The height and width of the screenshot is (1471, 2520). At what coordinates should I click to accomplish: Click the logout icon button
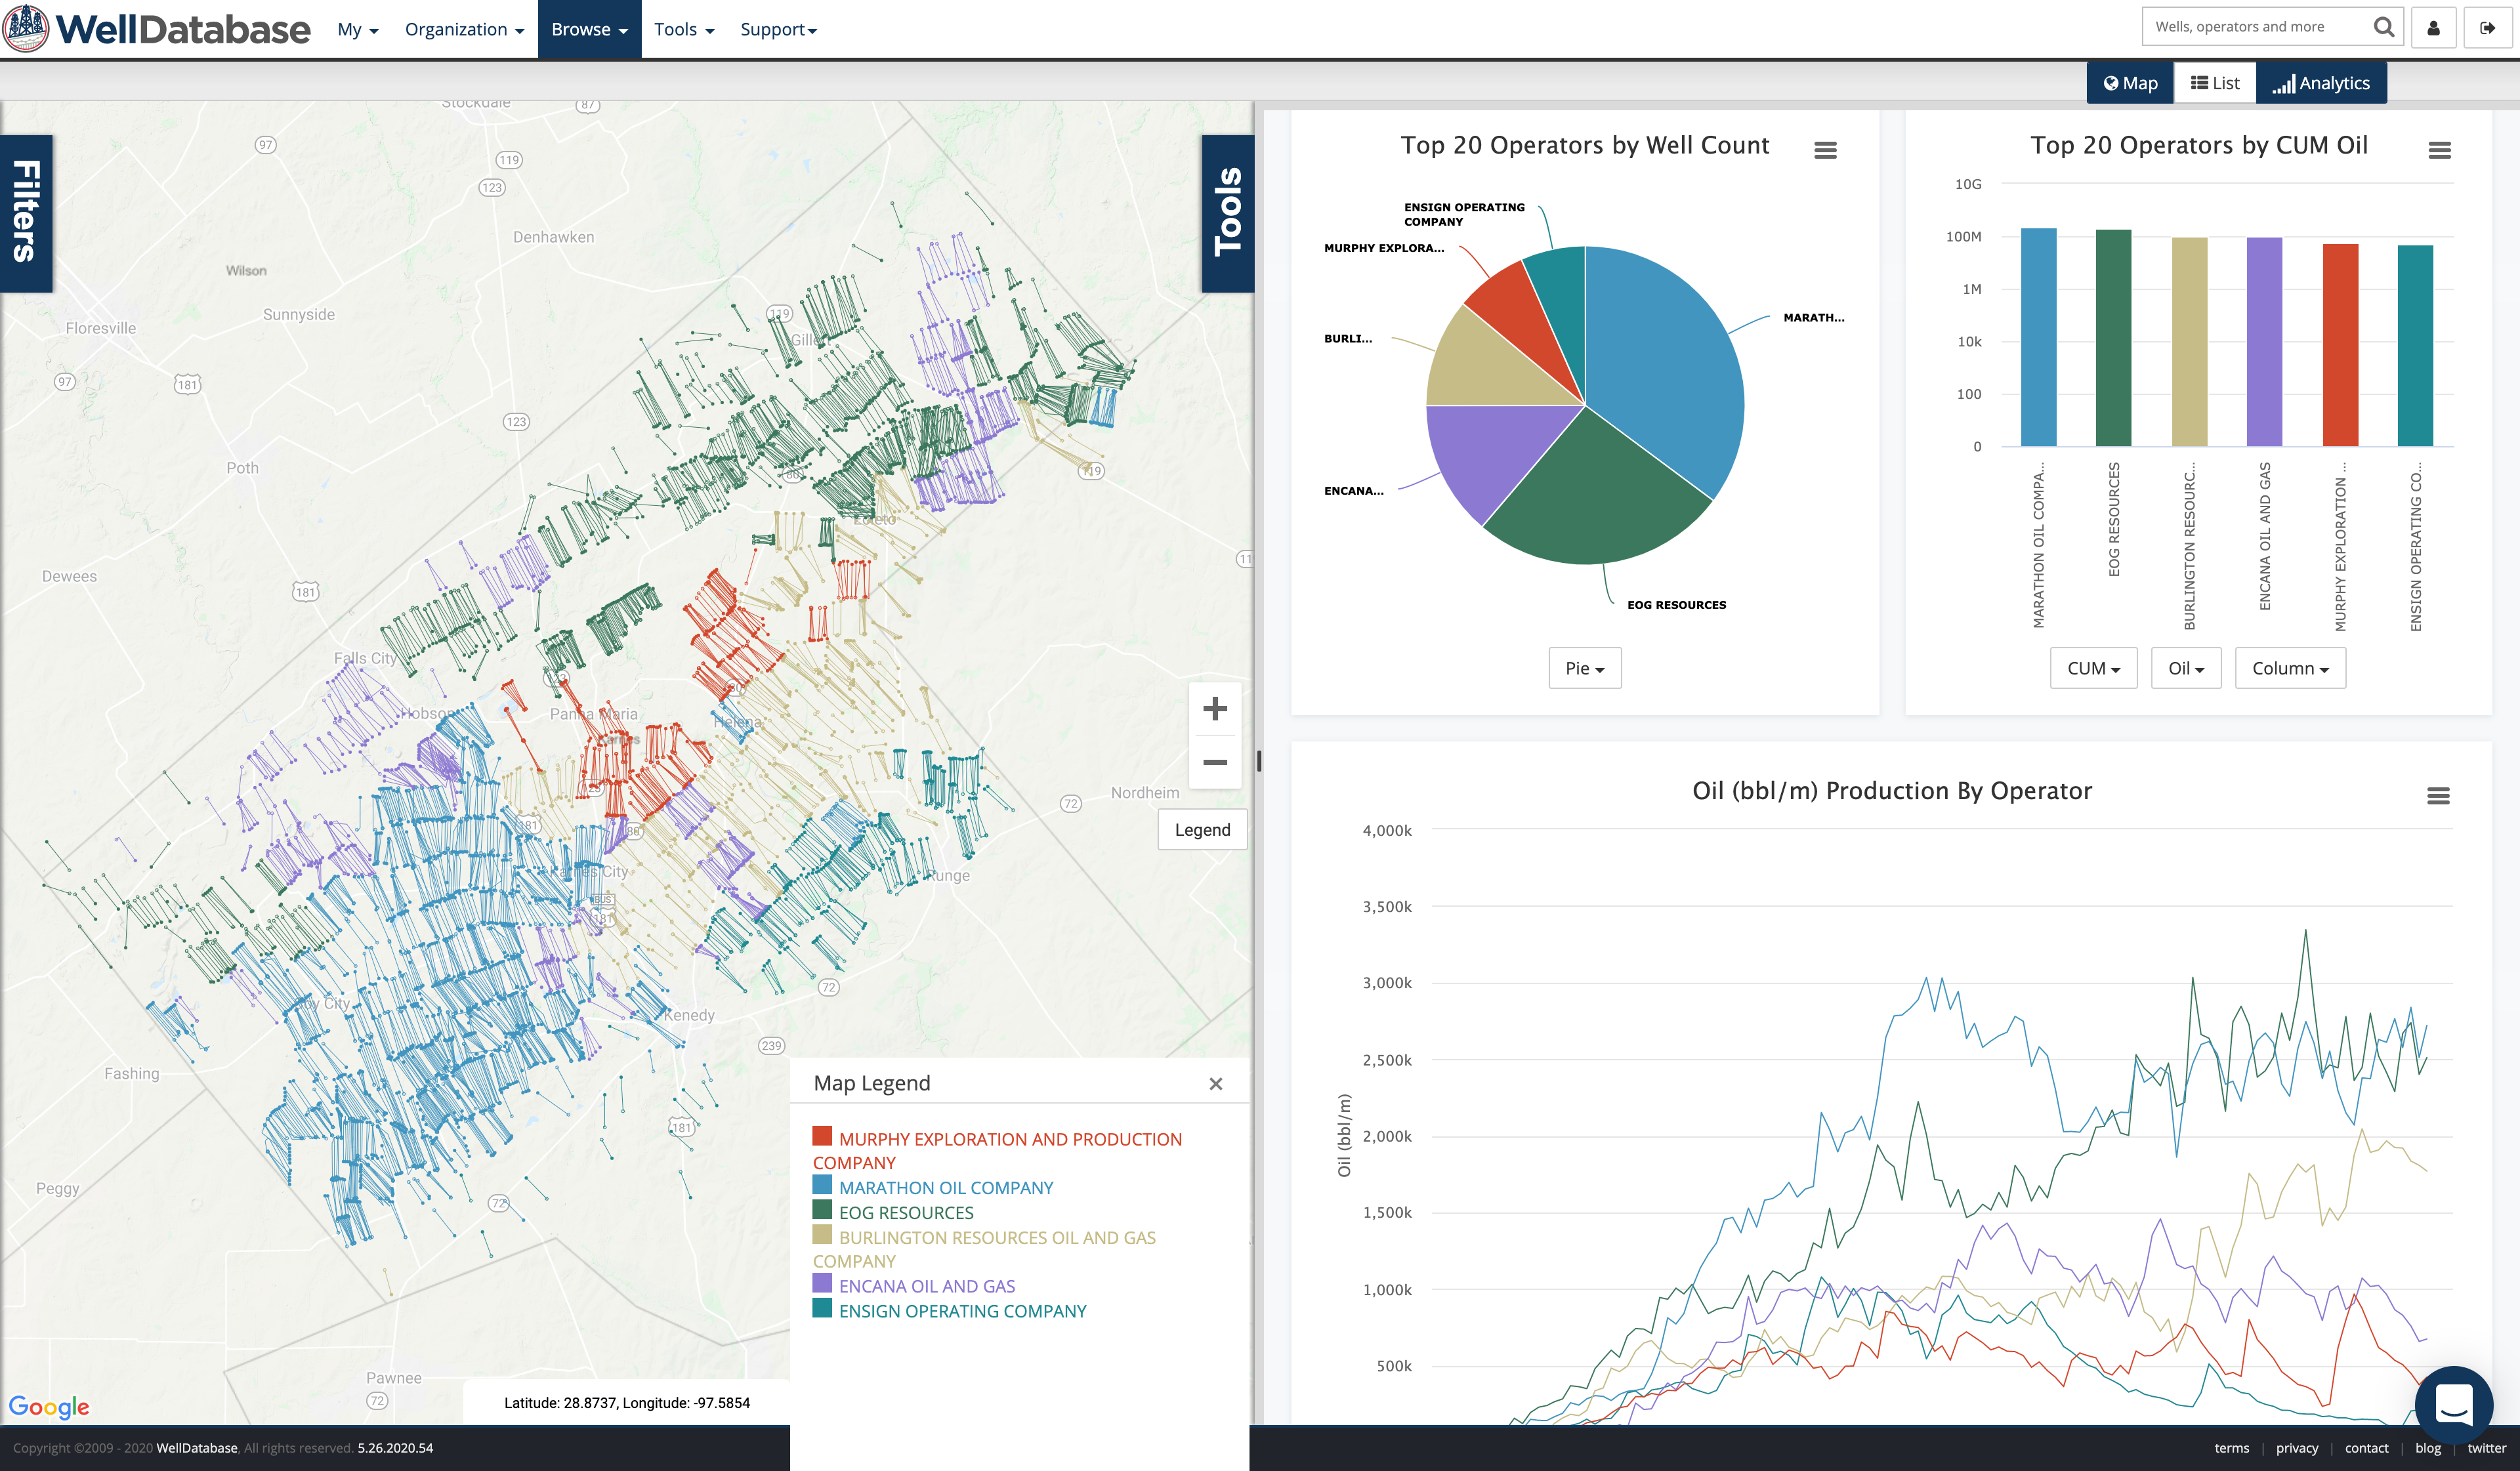pos(2487,28)
